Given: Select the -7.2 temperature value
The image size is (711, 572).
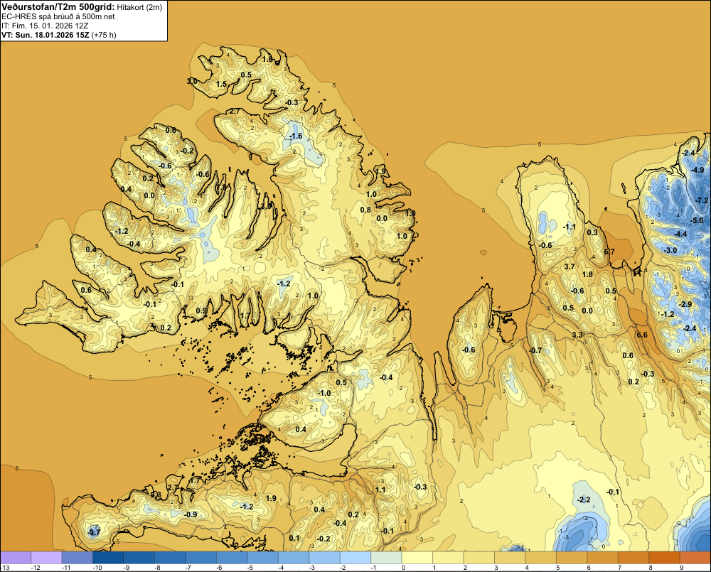Looking at the screenshot, I should click(x=702, y=200).
